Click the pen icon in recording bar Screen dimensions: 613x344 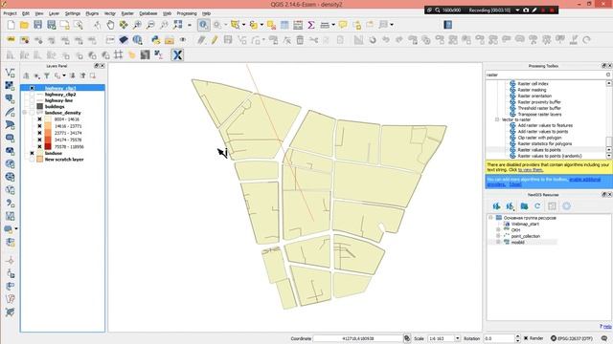(x=534, y=11)
